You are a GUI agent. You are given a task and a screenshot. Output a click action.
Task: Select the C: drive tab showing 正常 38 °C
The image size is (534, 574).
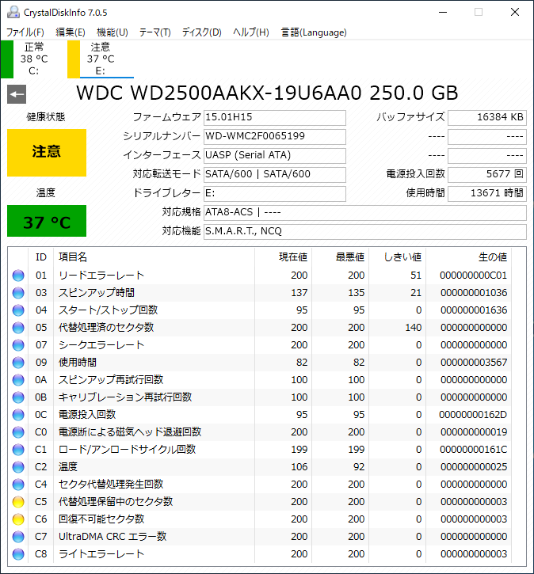34,59
